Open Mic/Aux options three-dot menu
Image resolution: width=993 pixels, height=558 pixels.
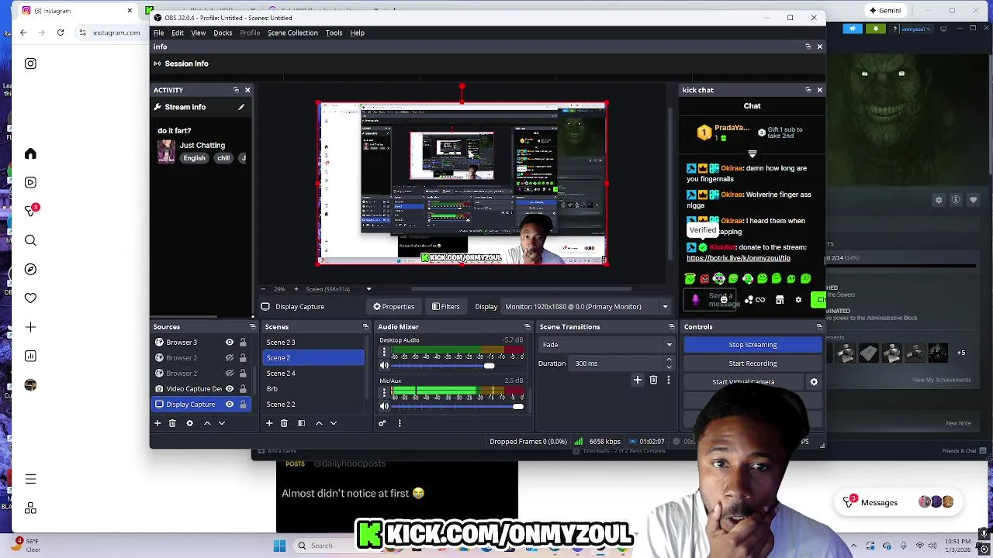tap(384, 393)
